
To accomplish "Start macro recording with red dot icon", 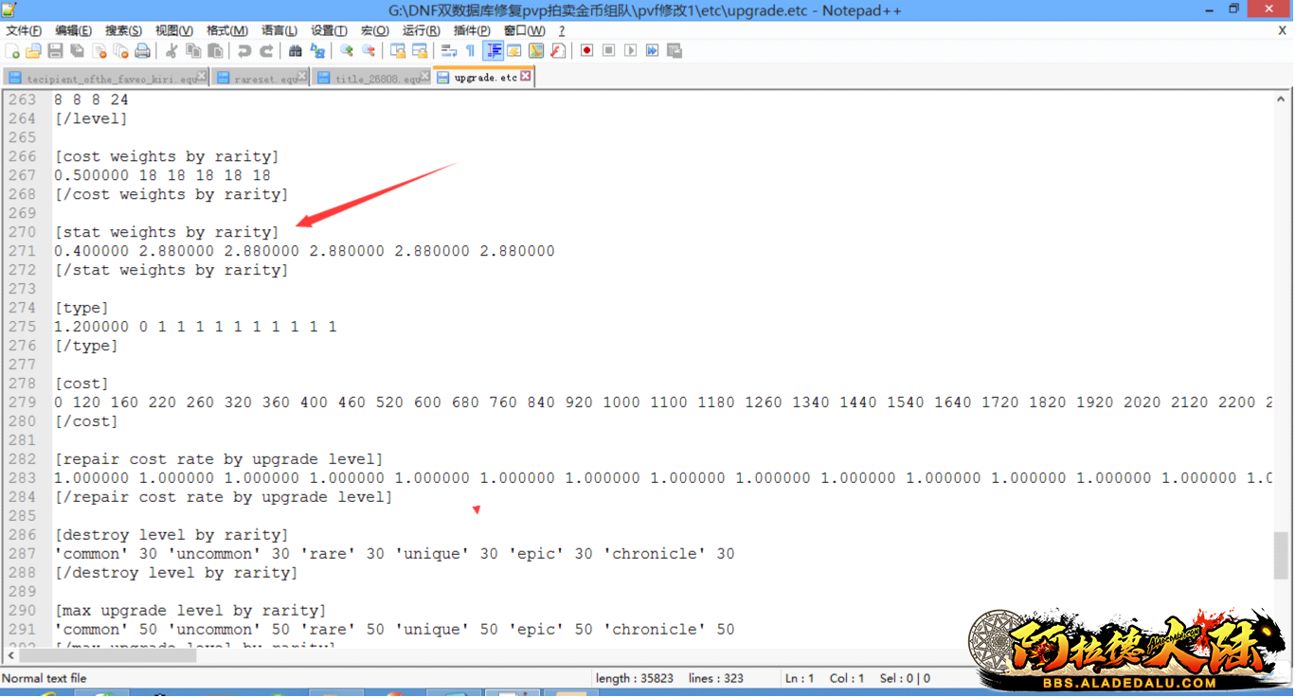I will 586,51.
